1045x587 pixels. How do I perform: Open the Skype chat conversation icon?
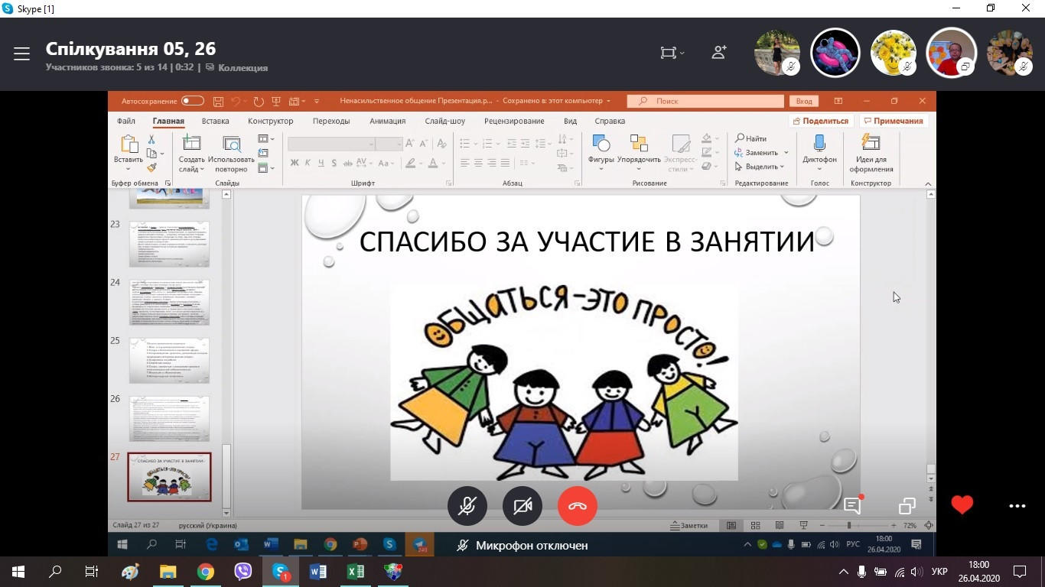(x=852, y=505)
